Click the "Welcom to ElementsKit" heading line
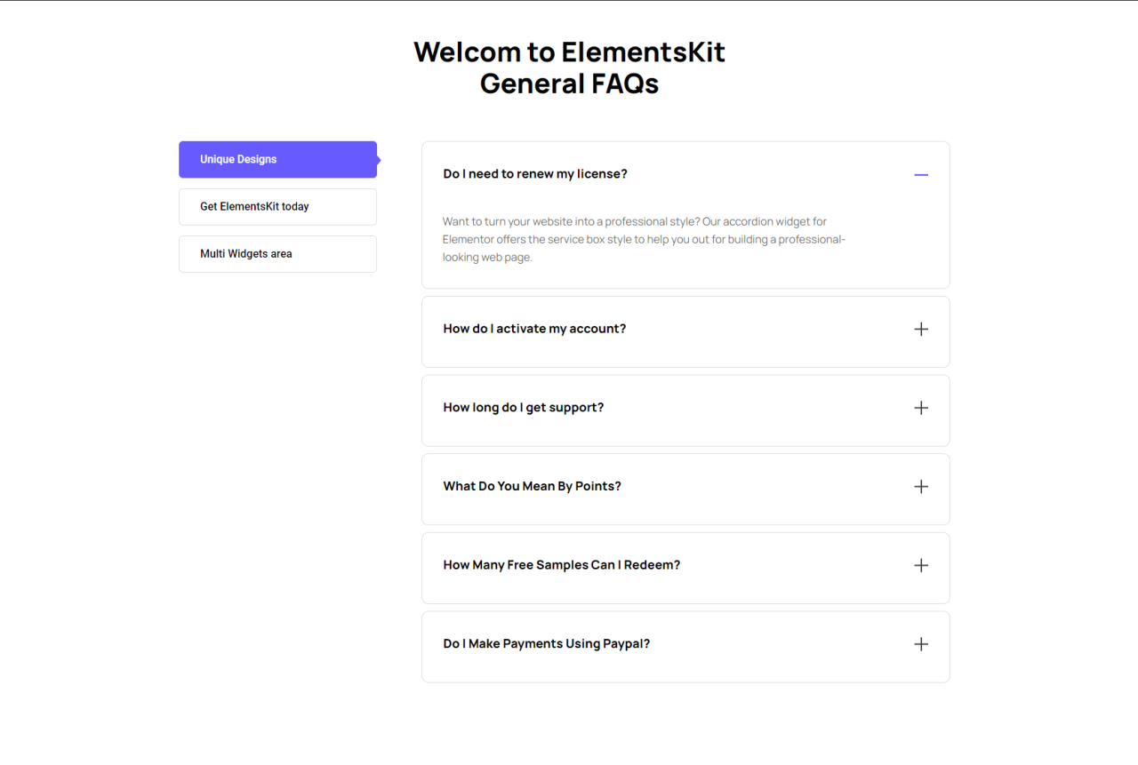1138x765 pixels. pyautogui.click(x=569, y=52)
